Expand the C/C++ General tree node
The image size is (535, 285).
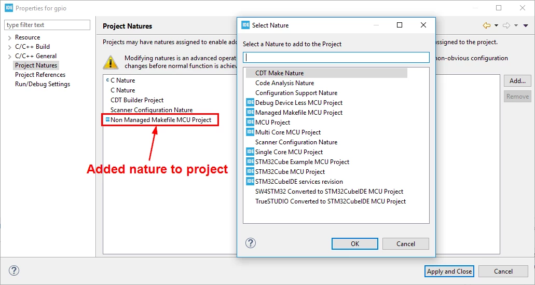(9, 56)
